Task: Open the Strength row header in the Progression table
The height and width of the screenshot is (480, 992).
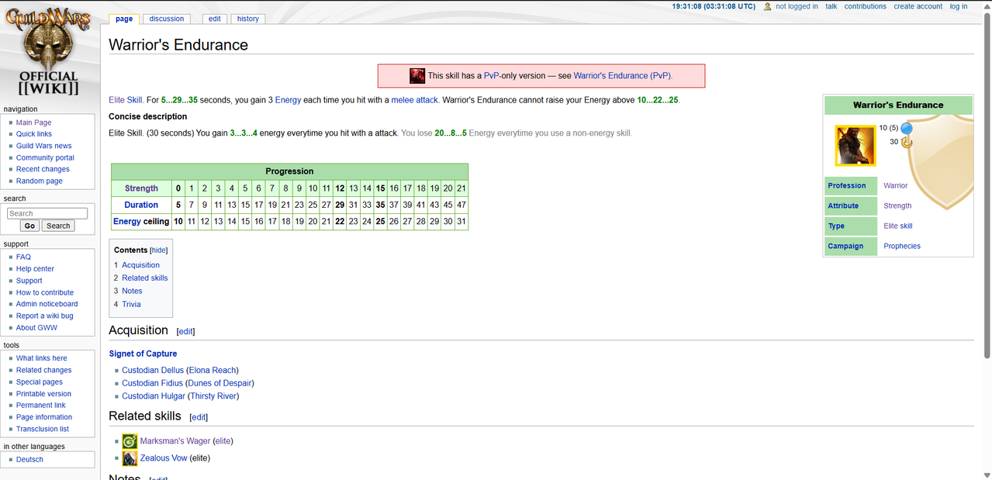Action: pyautogui.click(x=141, y=188)
